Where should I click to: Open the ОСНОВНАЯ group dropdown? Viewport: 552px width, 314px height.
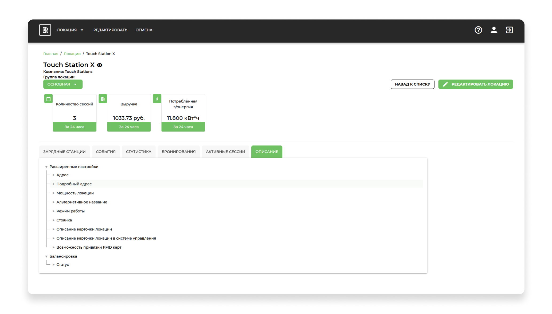click(x=63, y=84)
